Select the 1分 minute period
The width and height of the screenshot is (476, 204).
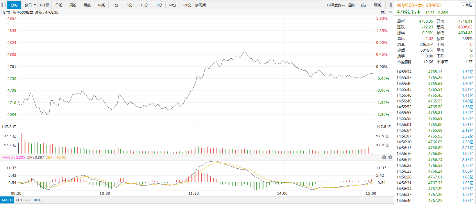click(116, 5)
